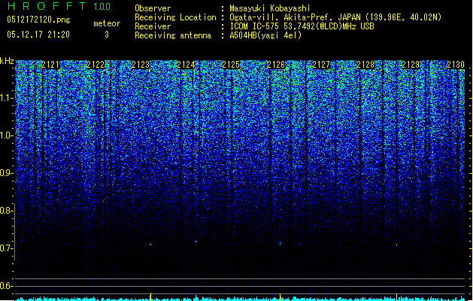Select the Ogata-vill. Akita-Pref. JAPAN location text
The image size is (473, 301).
tap(335, 17)
